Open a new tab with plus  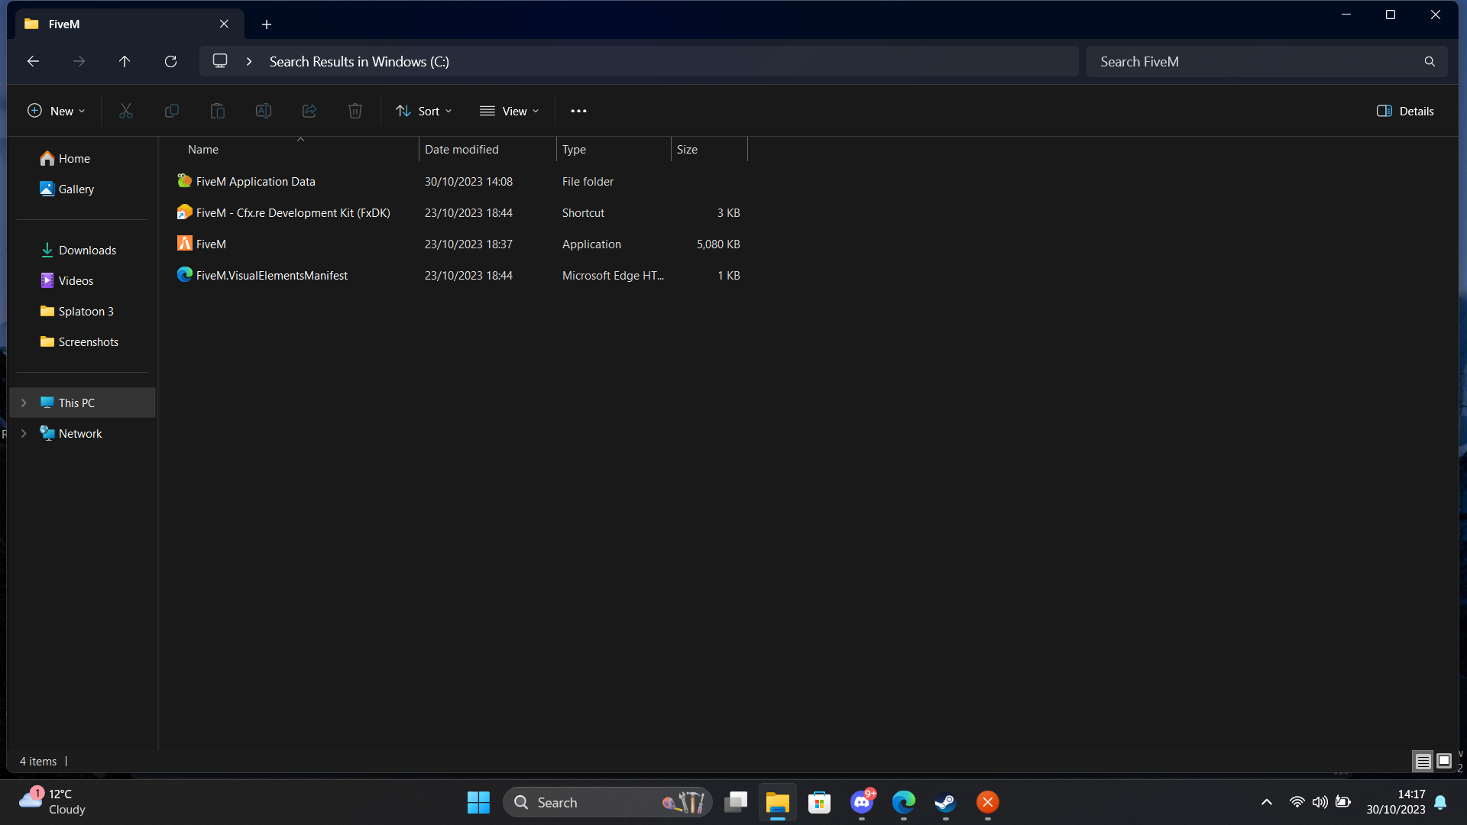pos(267,24)
